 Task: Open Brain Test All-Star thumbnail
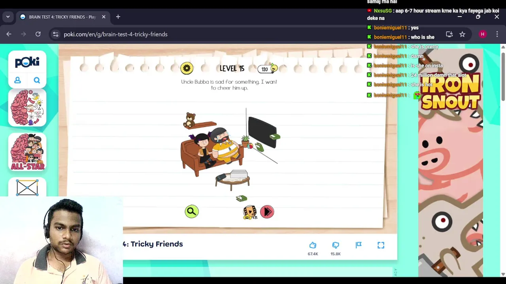(x=27, y=152)
